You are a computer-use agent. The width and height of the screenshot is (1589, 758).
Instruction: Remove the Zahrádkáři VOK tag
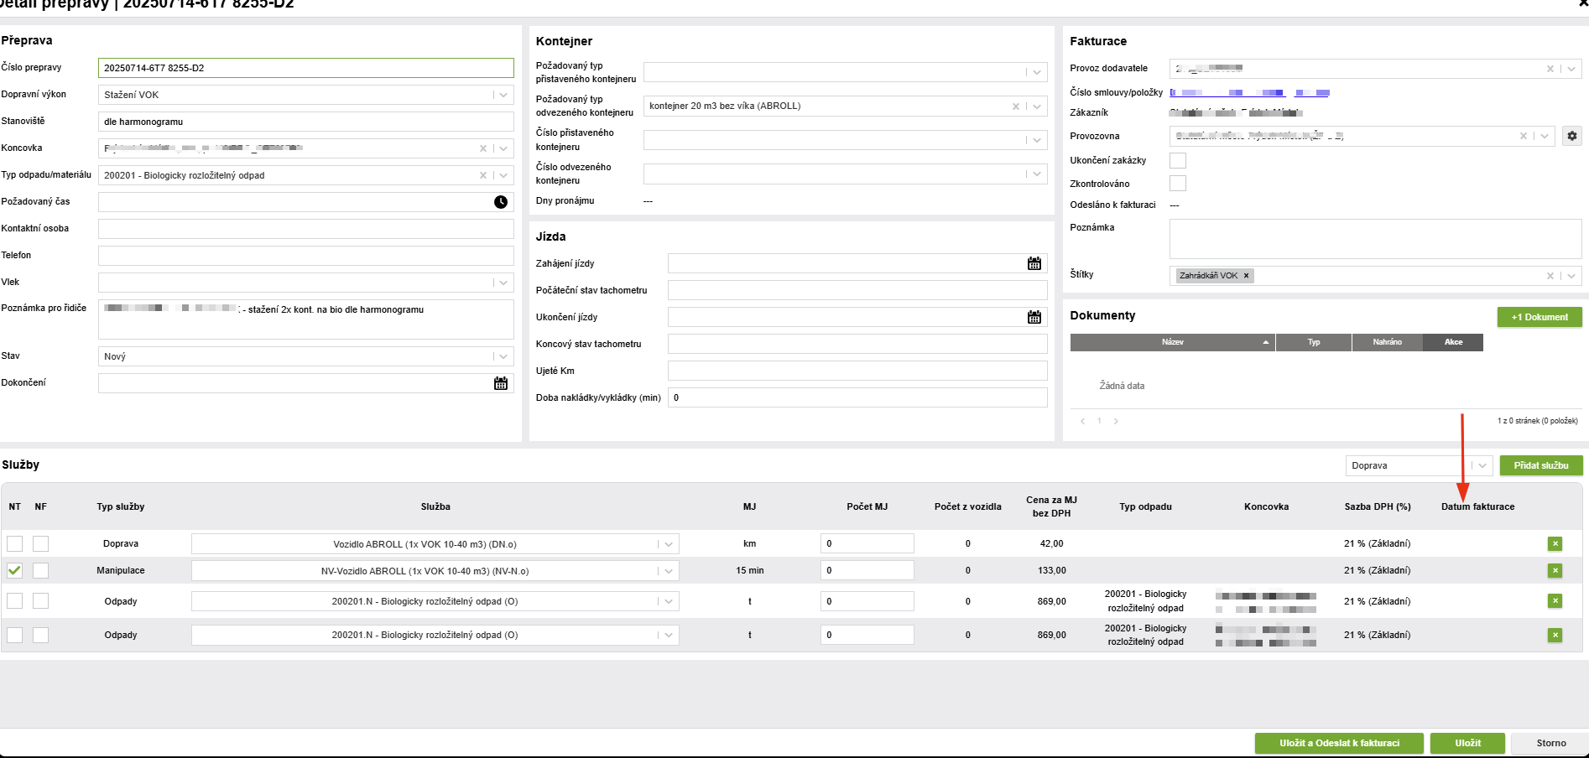point(1246,275)
